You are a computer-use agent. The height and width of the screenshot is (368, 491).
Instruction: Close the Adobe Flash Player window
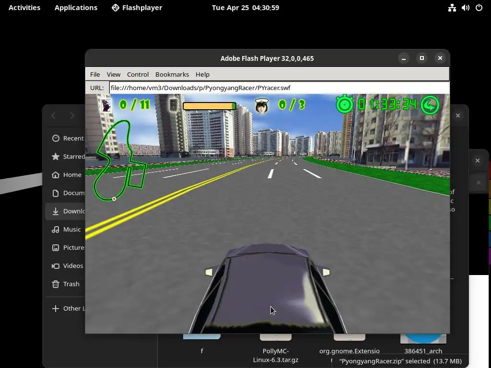tap(440, 58)
